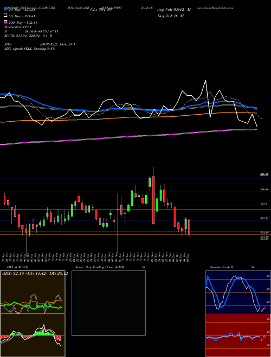Open the ADX indicator chart panel
271x357 pixels.
pos(33,292)
